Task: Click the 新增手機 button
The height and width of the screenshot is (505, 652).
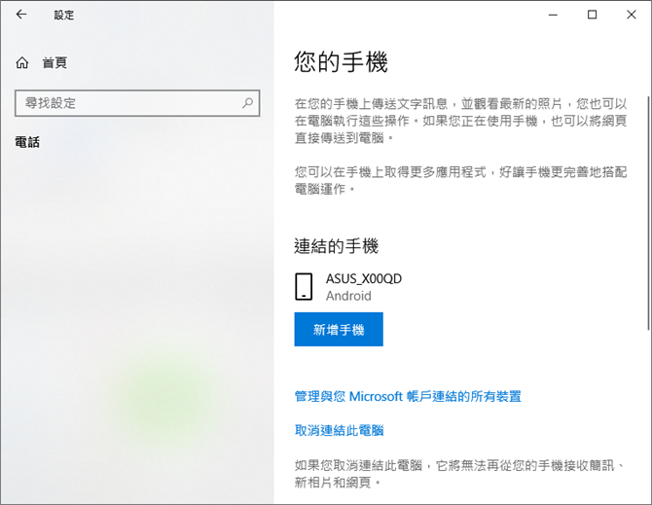Action: pos(339,329)
